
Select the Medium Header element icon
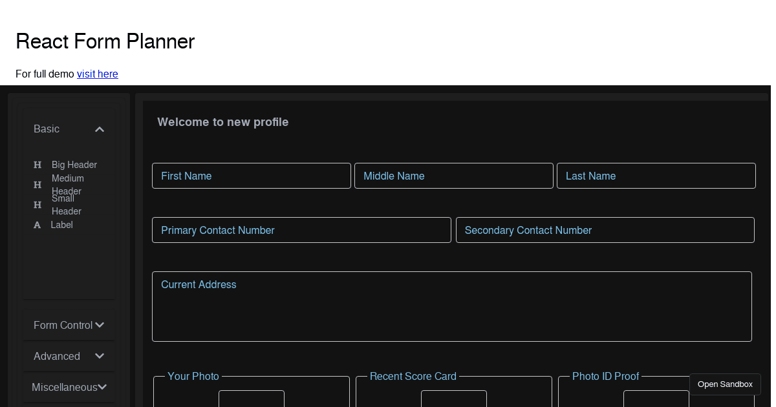point(37,185)
